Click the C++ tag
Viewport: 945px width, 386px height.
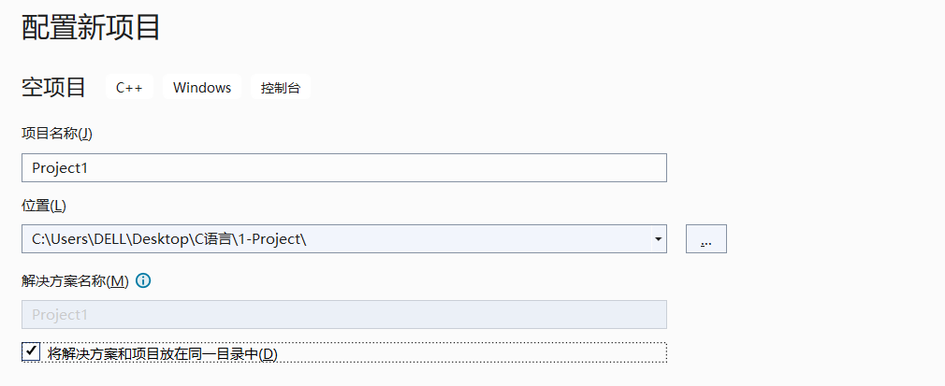[x=129, y=88]
